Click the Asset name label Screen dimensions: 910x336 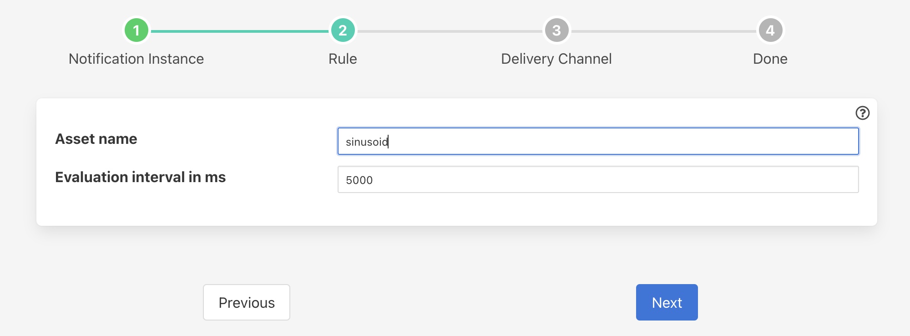click(x=96, y=139)
